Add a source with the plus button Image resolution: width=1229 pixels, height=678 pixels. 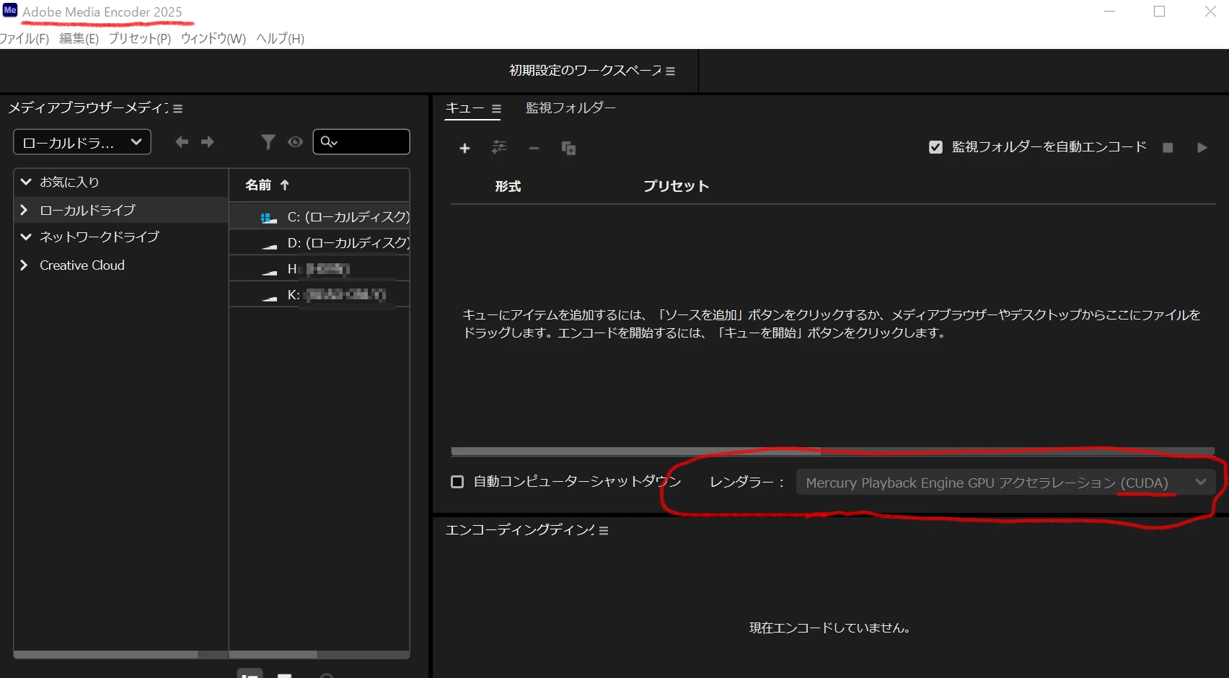pos(464,148)
